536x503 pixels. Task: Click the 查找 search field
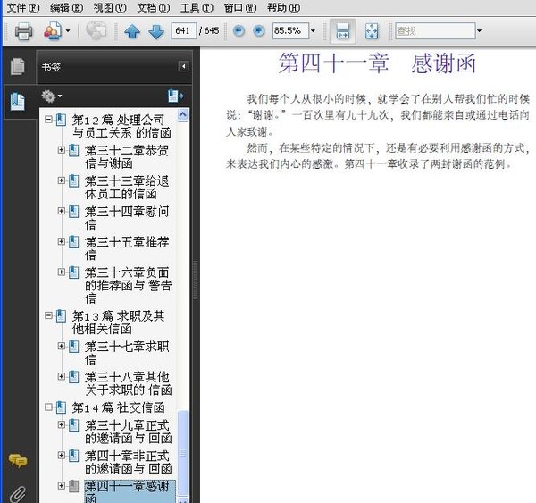435,31
